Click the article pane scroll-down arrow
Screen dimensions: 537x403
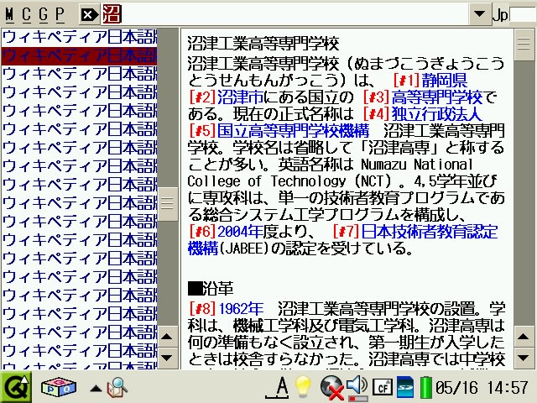[524, 359]
